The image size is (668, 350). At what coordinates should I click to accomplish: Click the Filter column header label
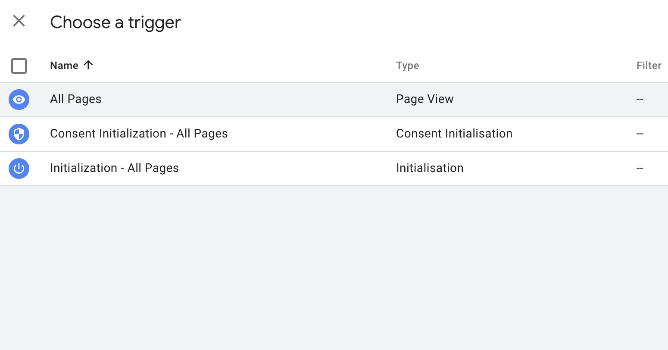pyautogui.click(x=649, y=65)
